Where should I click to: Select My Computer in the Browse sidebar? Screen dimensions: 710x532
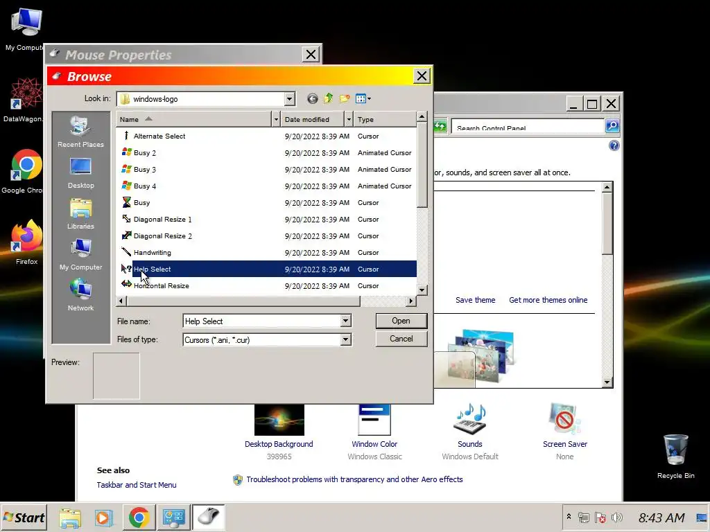(80, 255)
